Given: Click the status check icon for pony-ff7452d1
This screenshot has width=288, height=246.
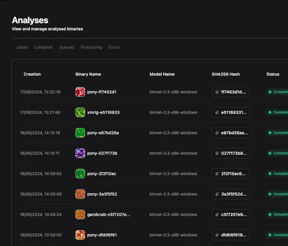Looking at the screenshot, I should point(270,92).
